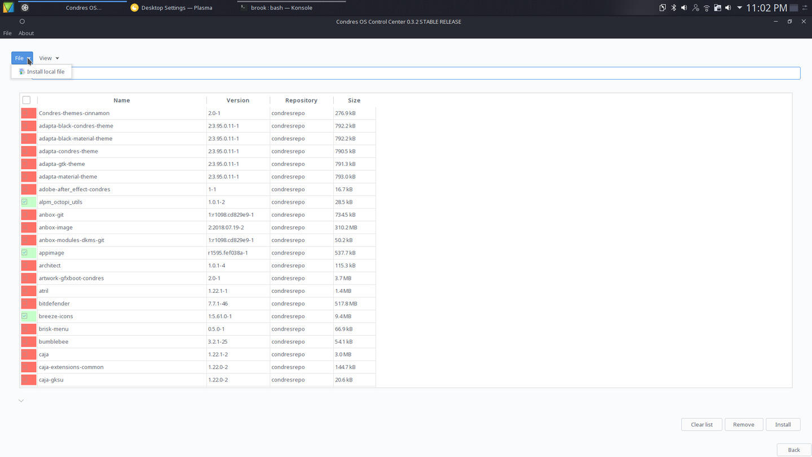The height and width of the screenshot is (457, 812).
Task: Toggle the green checkbox for alpm_octopi_utils
Action: 25,202
